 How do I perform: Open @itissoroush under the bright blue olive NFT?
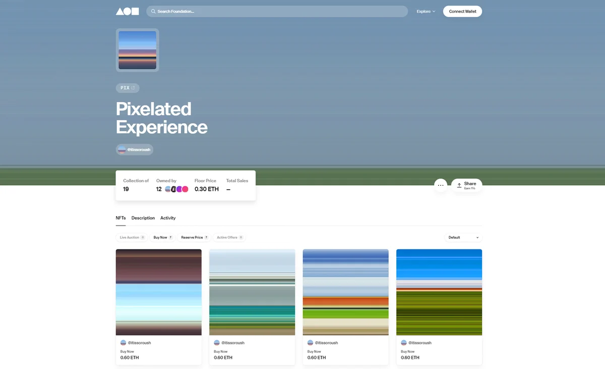point(416,343)
